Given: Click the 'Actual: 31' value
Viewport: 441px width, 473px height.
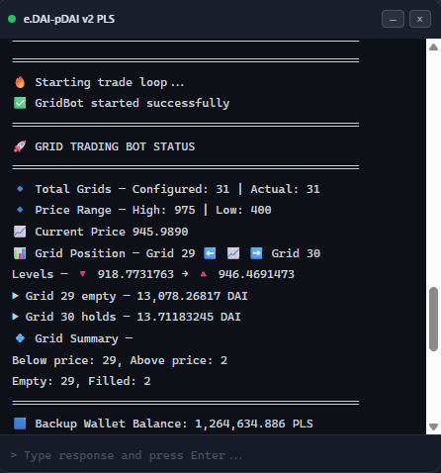Looking at the screenshot, I should (285, 189).
